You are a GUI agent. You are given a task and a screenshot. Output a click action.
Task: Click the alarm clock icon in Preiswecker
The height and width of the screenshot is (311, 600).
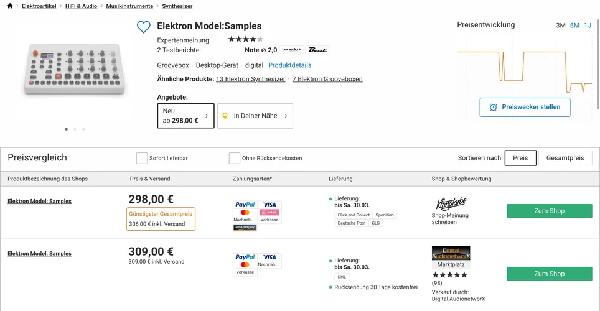pos(493,107)
